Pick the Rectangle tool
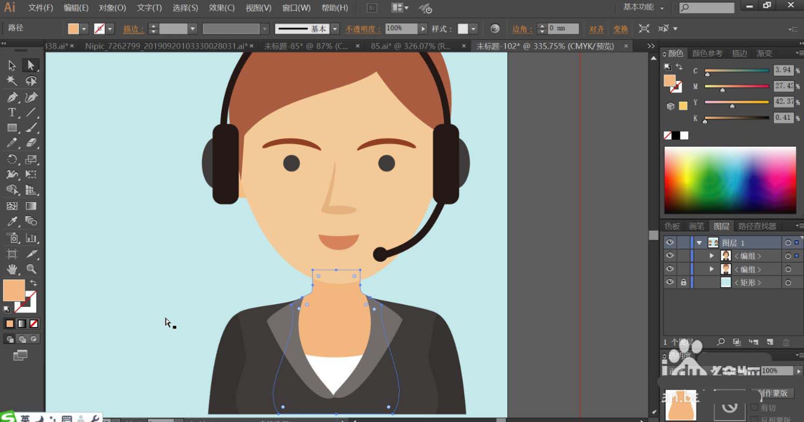Image resolution: width=804 pixels, height=422 pixels. (x=11, y=128)
